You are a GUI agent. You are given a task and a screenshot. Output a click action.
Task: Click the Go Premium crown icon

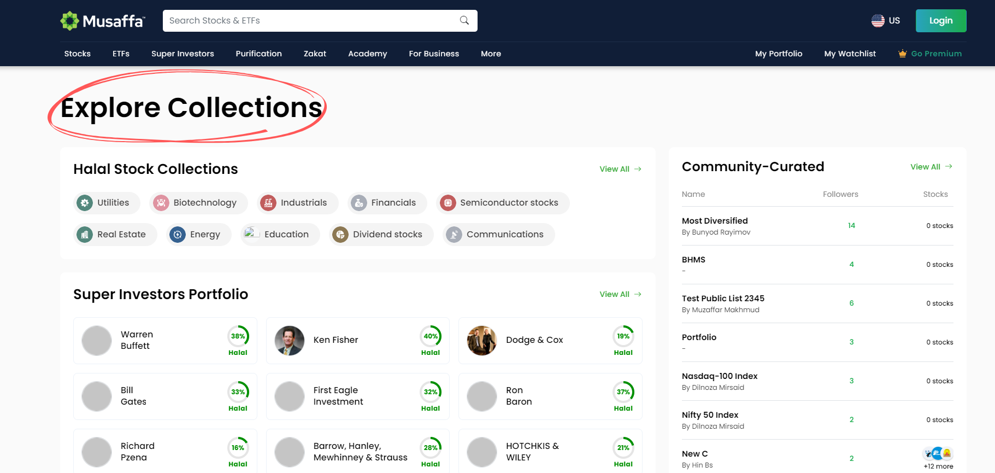coord(902,54)
